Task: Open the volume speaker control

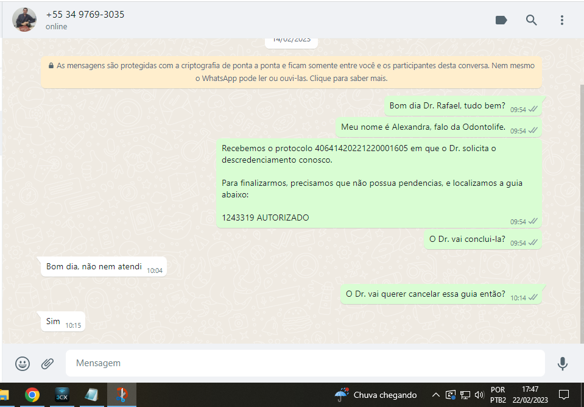Action: (x=479, y=395)
